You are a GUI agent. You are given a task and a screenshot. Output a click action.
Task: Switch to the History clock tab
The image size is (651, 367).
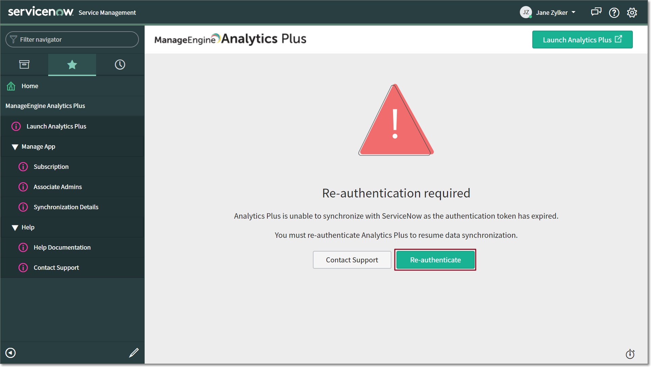(120, 65)
